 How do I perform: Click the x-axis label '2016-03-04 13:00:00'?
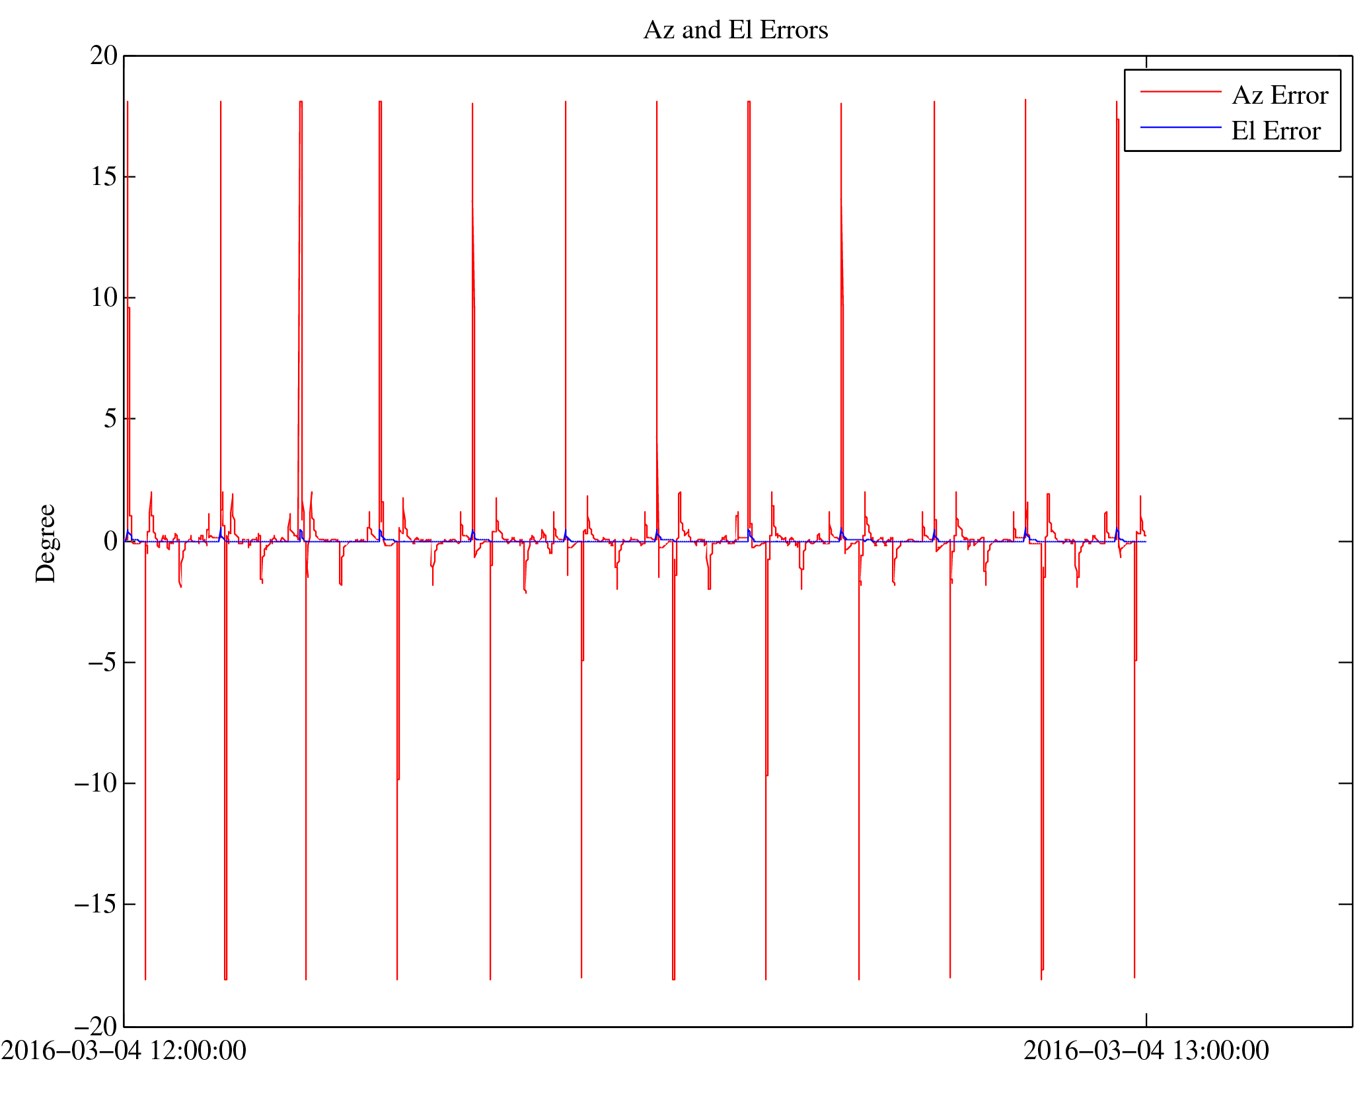click(1146, 1051)
